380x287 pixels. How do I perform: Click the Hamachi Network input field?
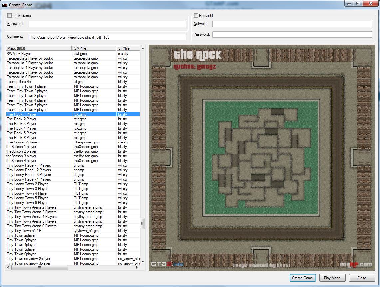292,24
